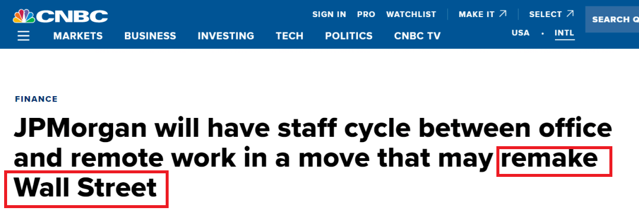Select the INVESTING navigation item
The height and width of the screenshot is (214, 639).
click(x=226, y=36)
